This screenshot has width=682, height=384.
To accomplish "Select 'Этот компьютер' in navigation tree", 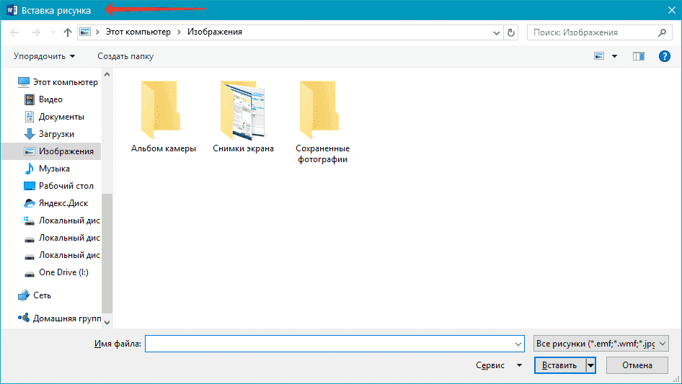I will click(58, 81).
